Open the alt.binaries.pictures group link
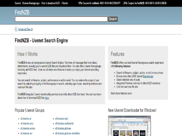The image size is (182, 136). 63,128
